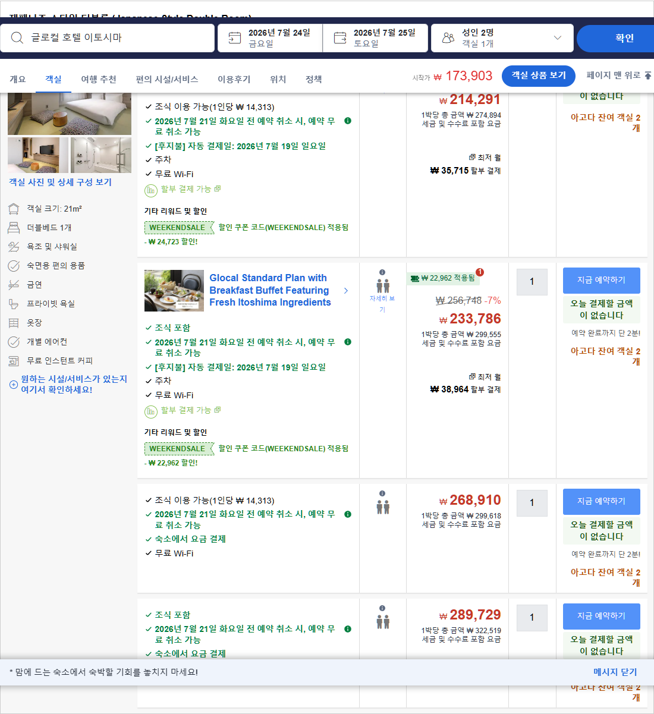Open the 여행 추천 tab
Viewport: 654px width, 714px height.
(99, 79)
